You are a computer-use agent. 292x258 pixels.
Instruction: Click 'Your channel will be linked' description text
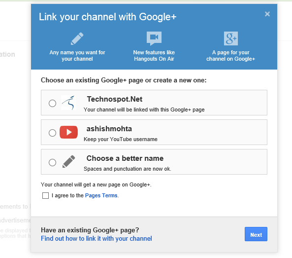coord(144,110)
